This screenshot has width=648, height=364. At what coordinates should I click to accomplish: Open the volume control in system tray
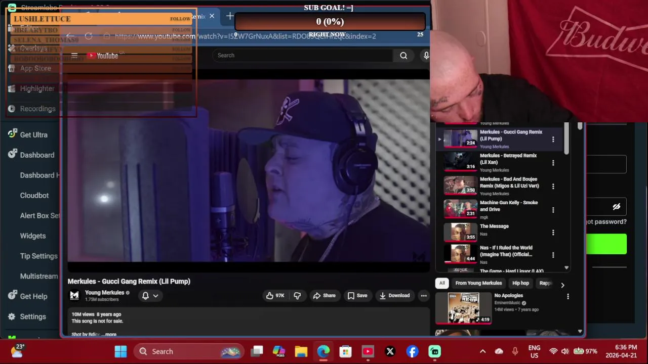565,351
